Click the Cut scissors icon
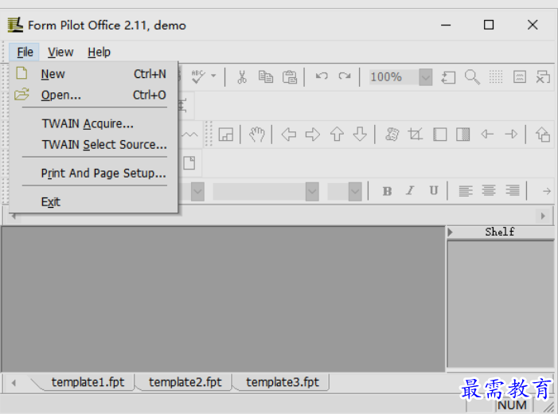 (x=242, y=76)
